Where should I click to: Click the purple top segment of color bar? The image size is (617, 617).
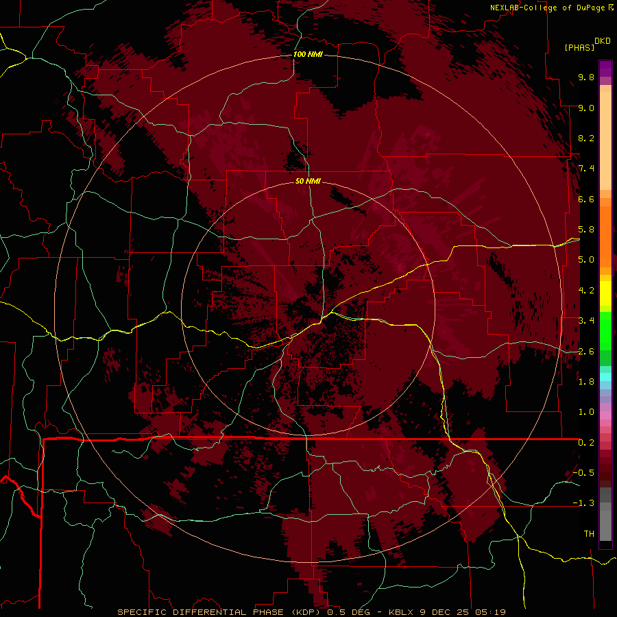tap(605, 69)
